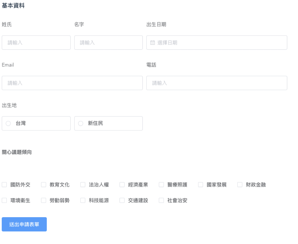Screen dimensions: 298x244
Task: Toggle the 醫療照護 checkbox
Action: click(x=161, y=185)
